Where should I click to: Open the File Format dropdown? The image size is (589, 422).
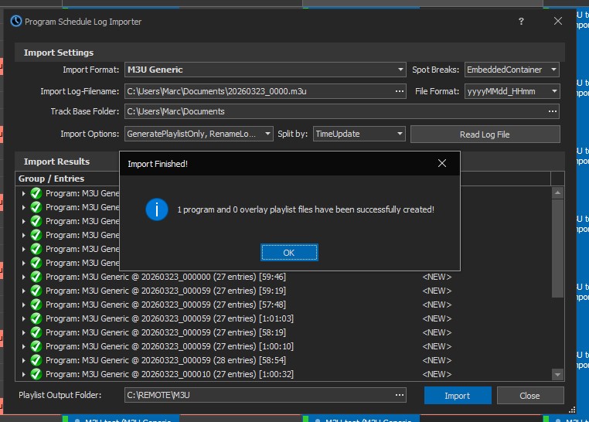(553, 91)
